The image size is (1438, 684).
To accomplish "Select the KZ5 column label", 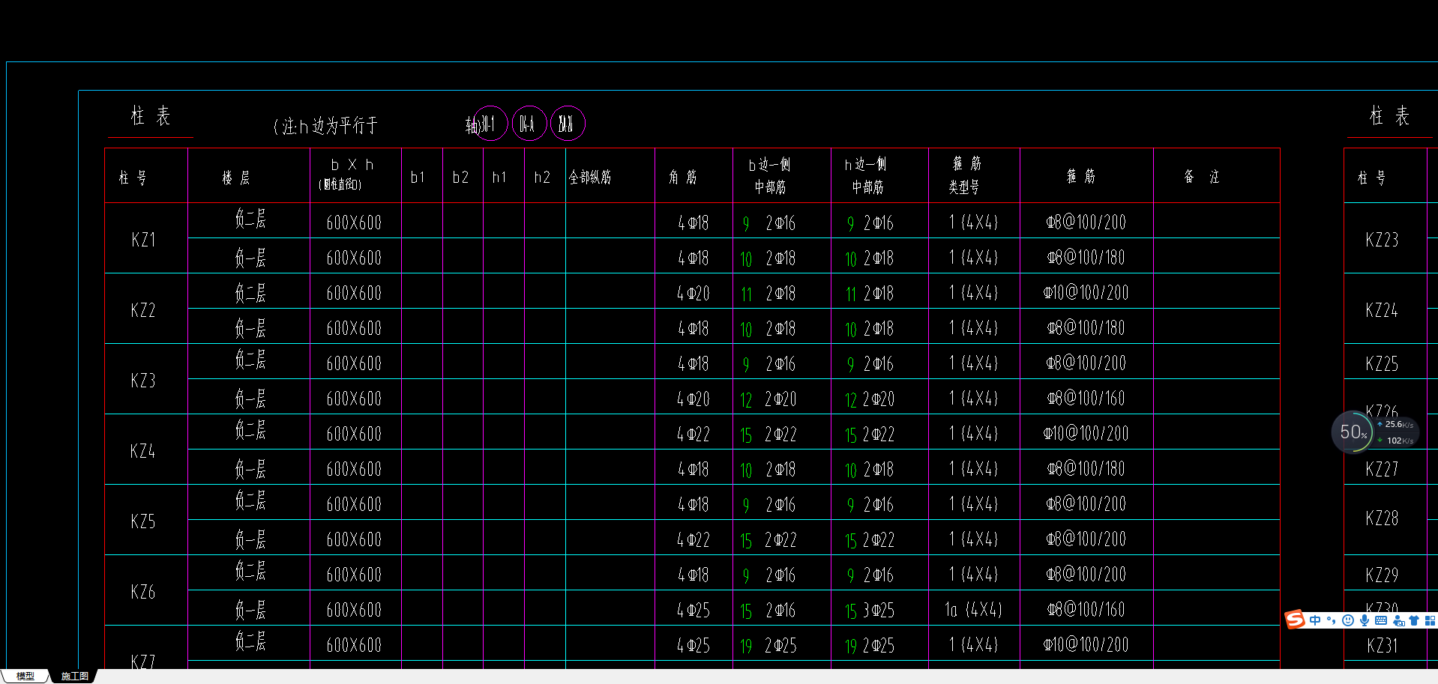I will pos(143,521).
